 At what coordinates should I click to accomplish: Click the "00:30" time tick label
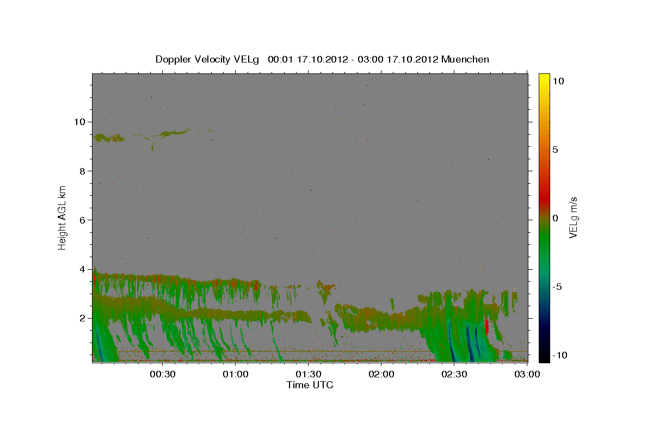162,374
